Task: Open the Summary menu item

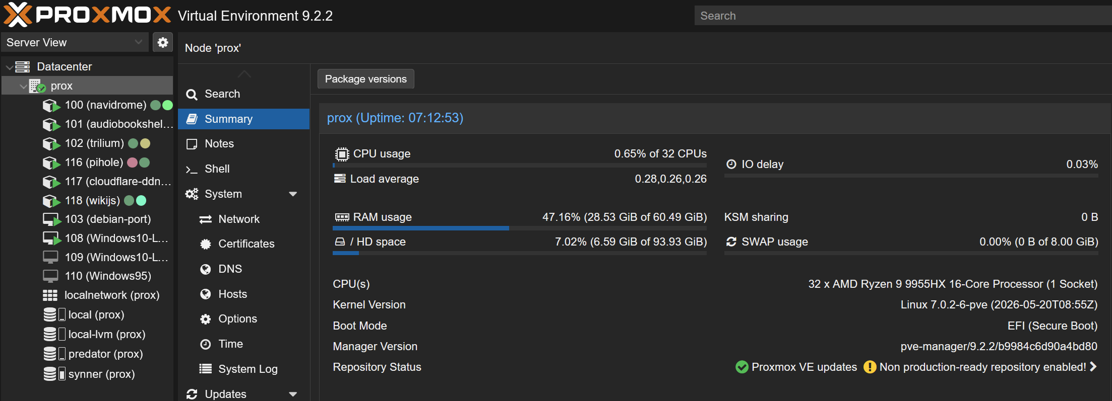Action: coord(243,119)
